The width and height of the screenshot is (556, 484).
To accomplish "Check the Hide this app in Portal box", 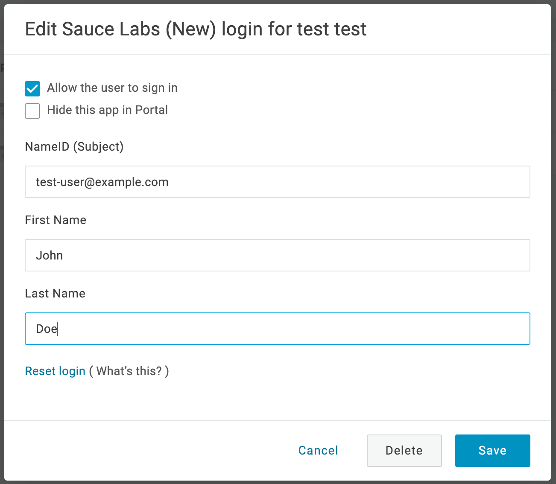I will click(x=32, y=111).
